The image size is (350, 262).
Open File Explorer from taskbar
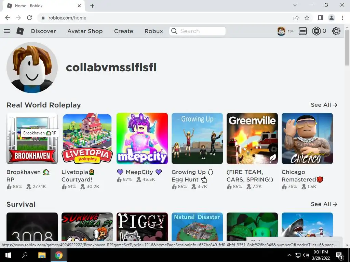[x=42, y=255]
